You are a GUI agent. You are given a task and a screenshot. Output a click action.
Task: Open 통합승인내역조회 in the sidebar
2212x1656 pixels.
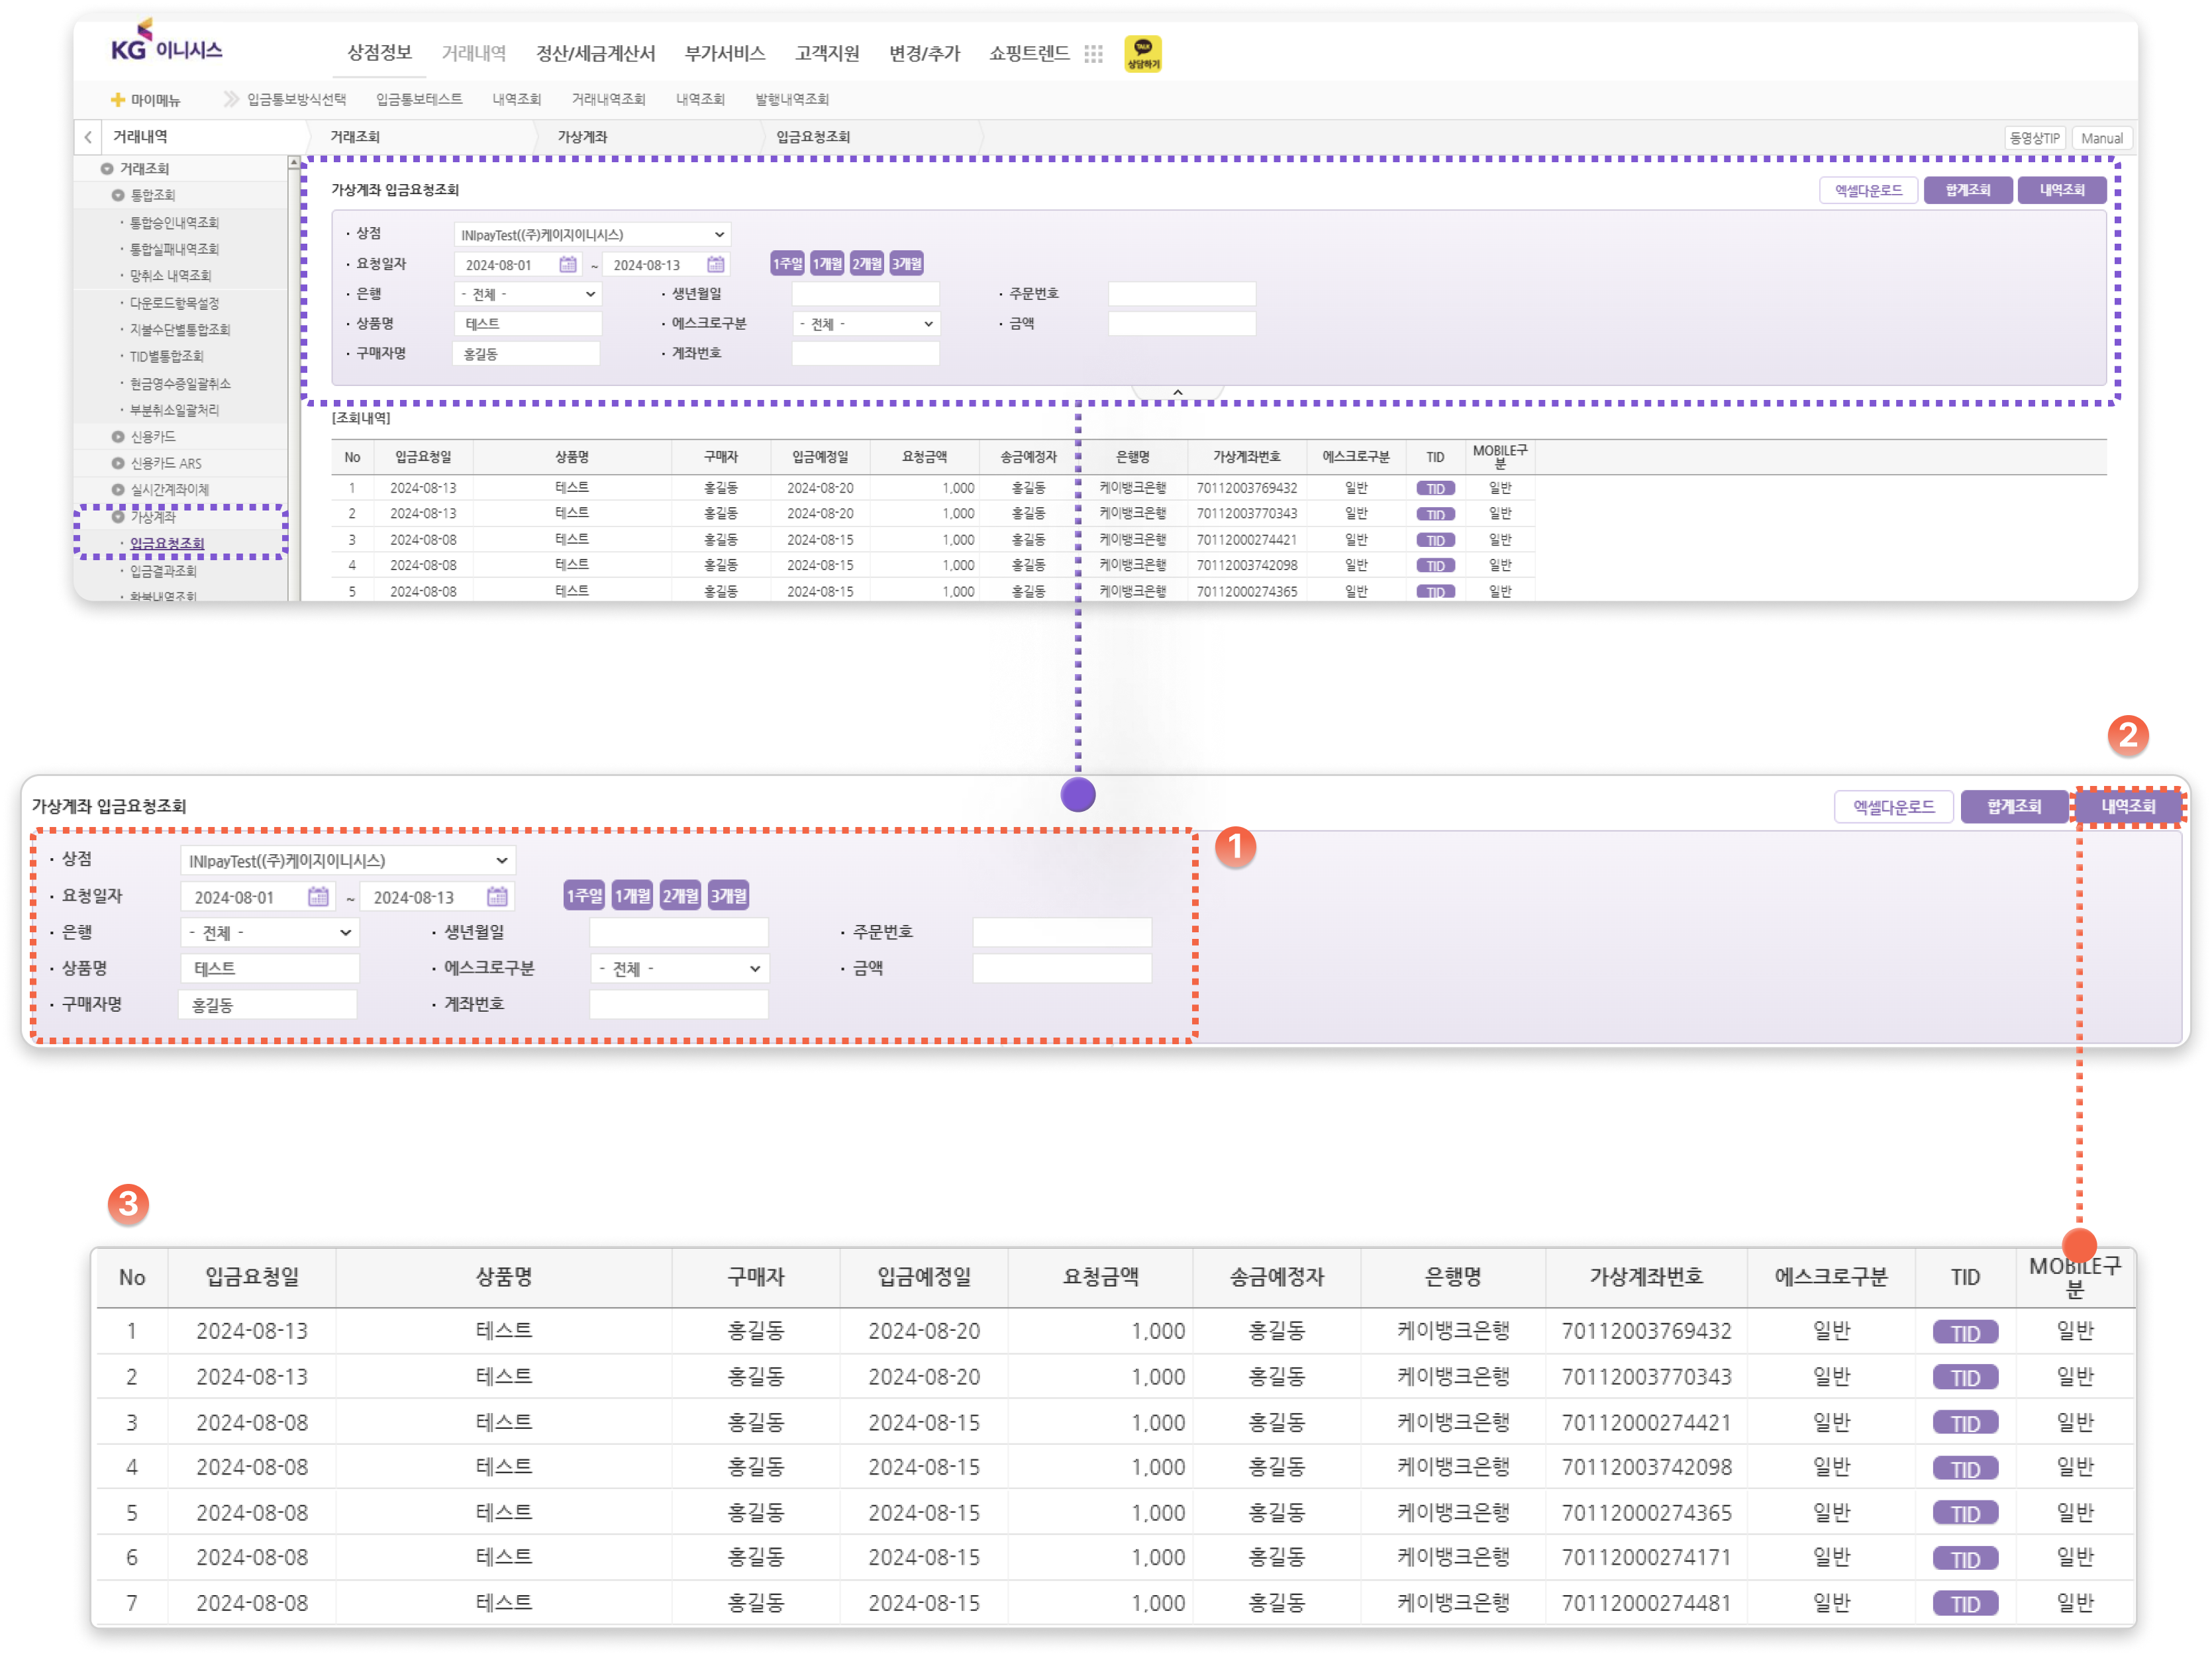click(x=174, y=222)
